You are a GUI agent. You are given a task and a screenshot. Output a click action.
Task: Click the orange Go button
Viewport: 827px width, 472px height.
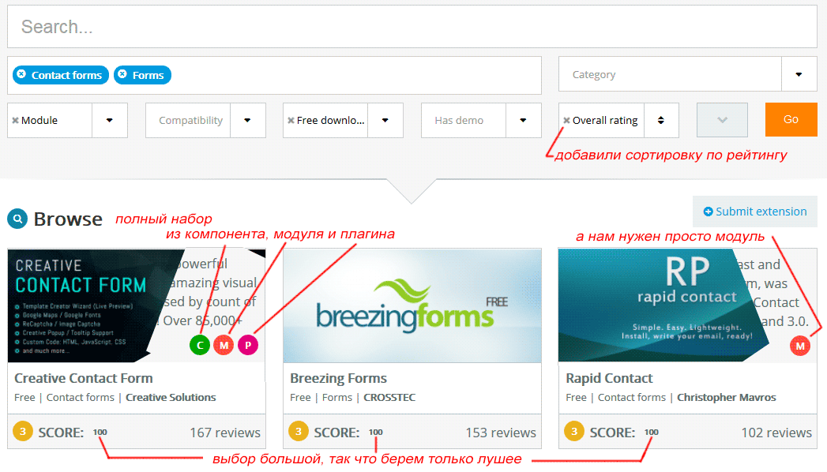click(x=791, y=120)
